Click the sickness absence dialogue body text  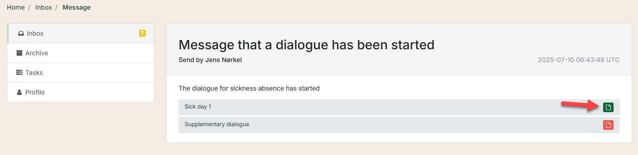point(249,88)
